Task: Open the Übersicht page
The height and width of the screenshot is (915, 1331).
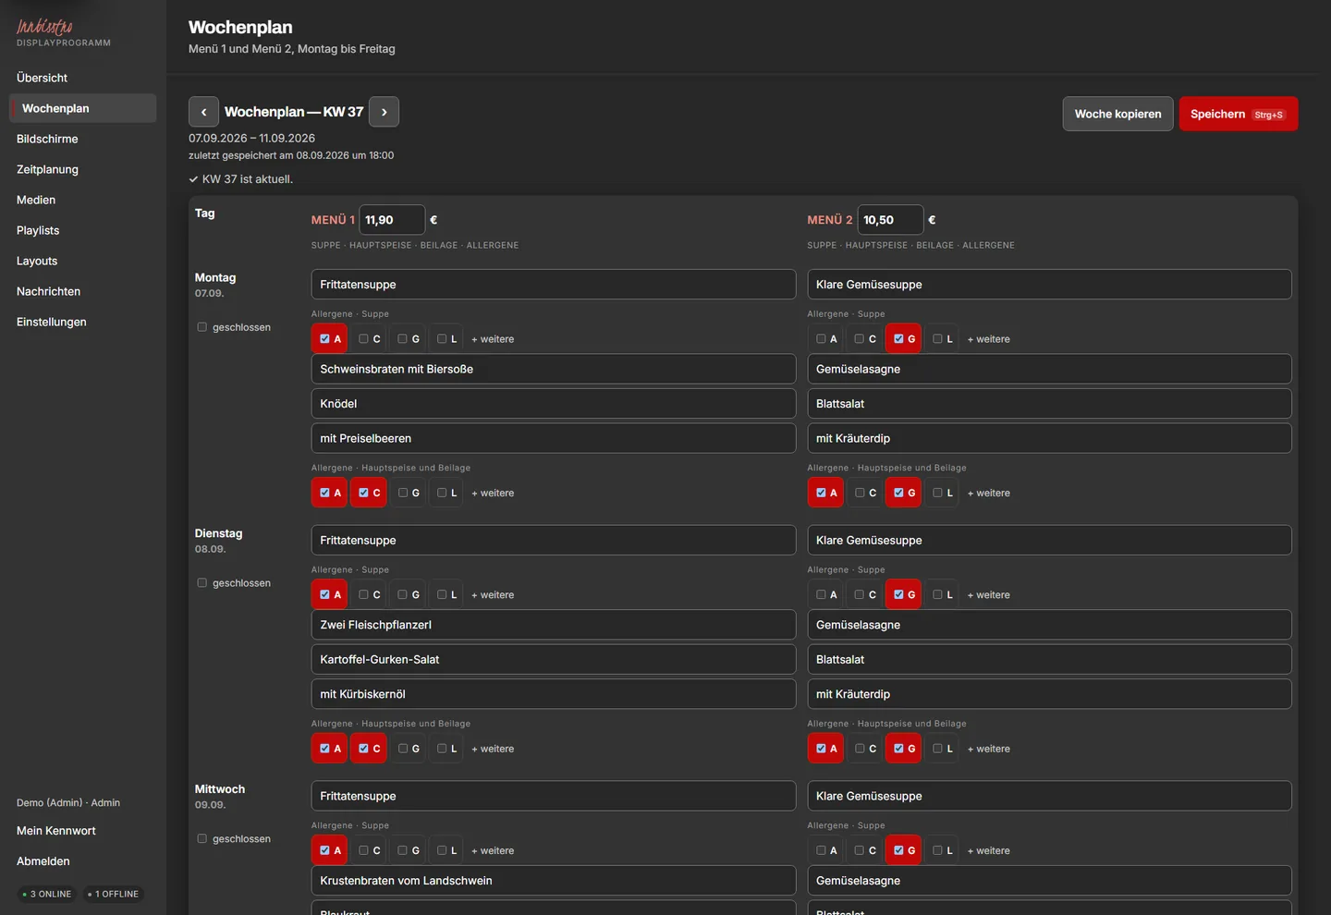Action: (83, 78)
